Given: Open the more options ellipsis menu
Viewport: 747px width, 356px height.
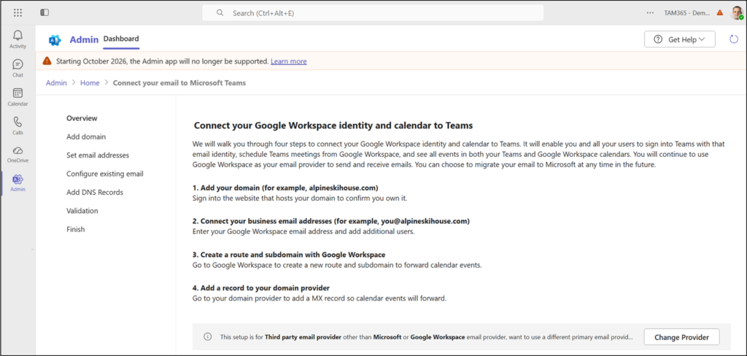Looking at the screenshot, I should pos(650,13).
